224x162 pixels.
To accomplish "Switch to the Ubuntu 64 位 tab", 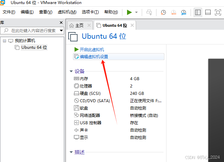I will [115, 25].
